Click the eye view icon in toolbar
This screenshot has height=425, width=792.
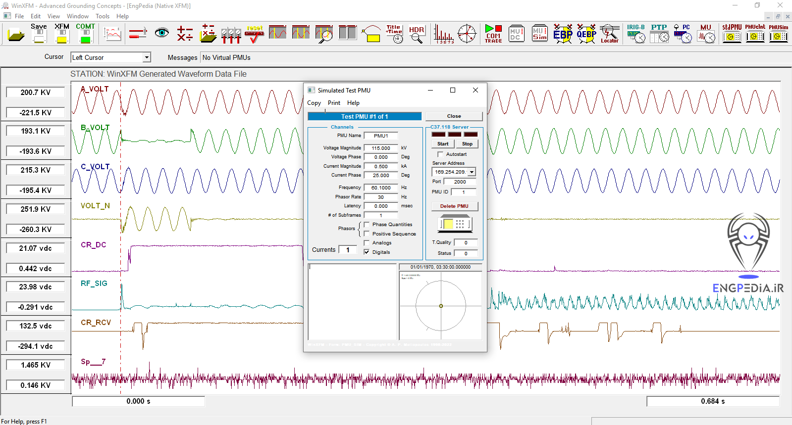[x=161, y=34]
